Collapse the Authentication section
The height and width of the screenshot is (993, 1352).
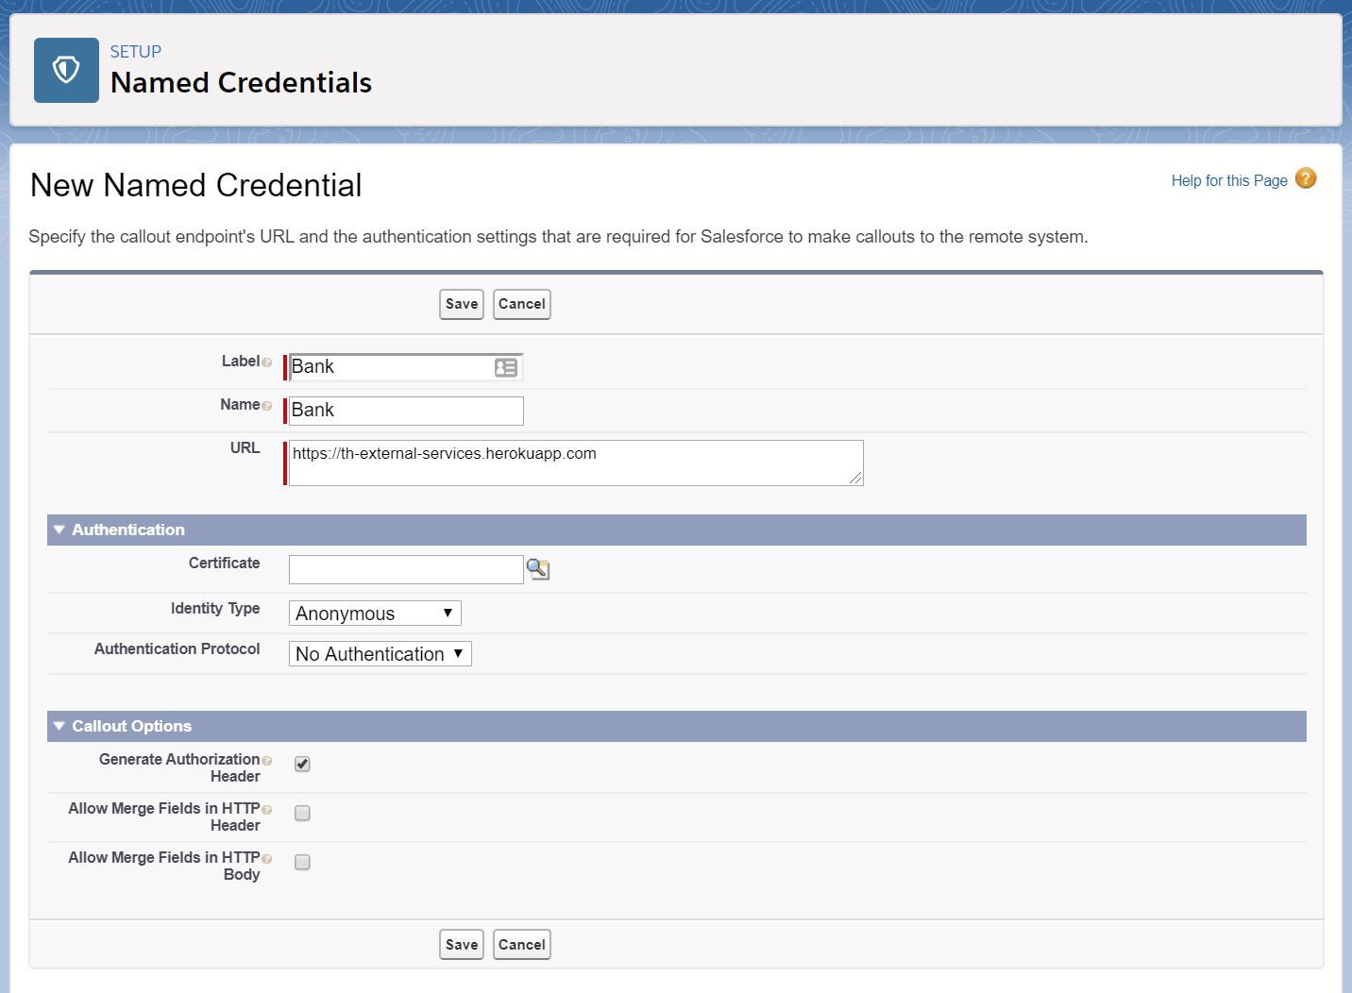tap(59, 530)
